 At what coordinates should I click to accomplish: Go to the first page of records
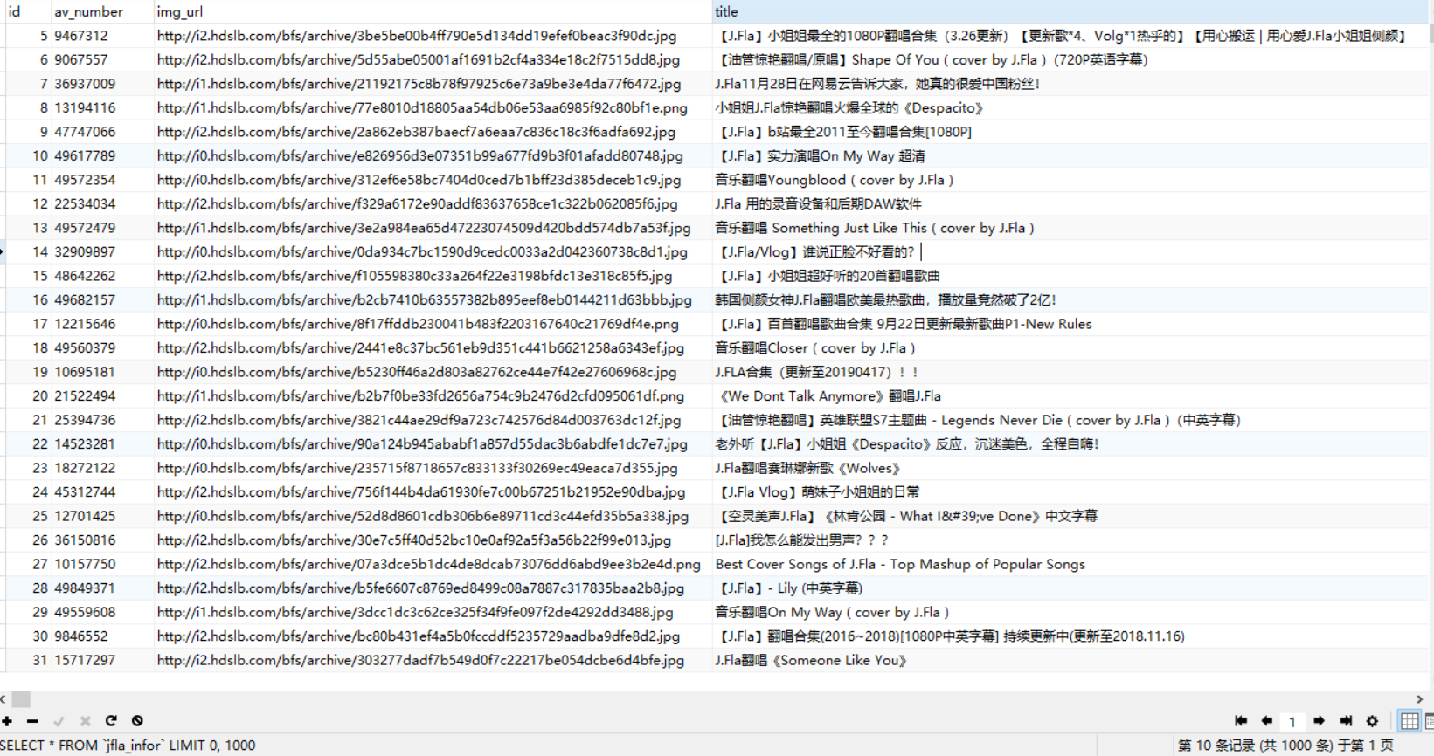coord(1241,721)
